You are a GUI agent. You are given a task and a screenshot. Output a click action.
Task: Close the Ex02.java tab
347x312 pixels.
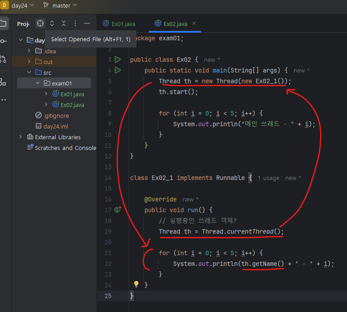(x=194, y=23)
